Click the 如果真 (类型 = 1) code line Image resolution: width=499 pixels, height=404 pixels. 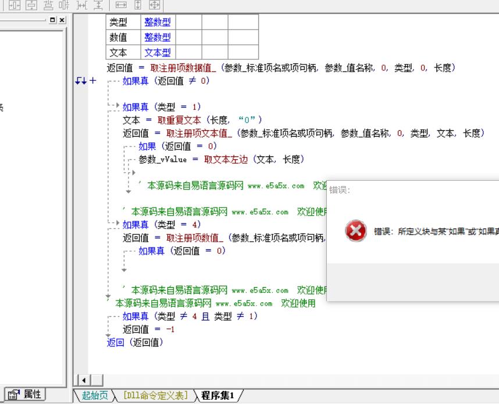(x=161, y=107)
